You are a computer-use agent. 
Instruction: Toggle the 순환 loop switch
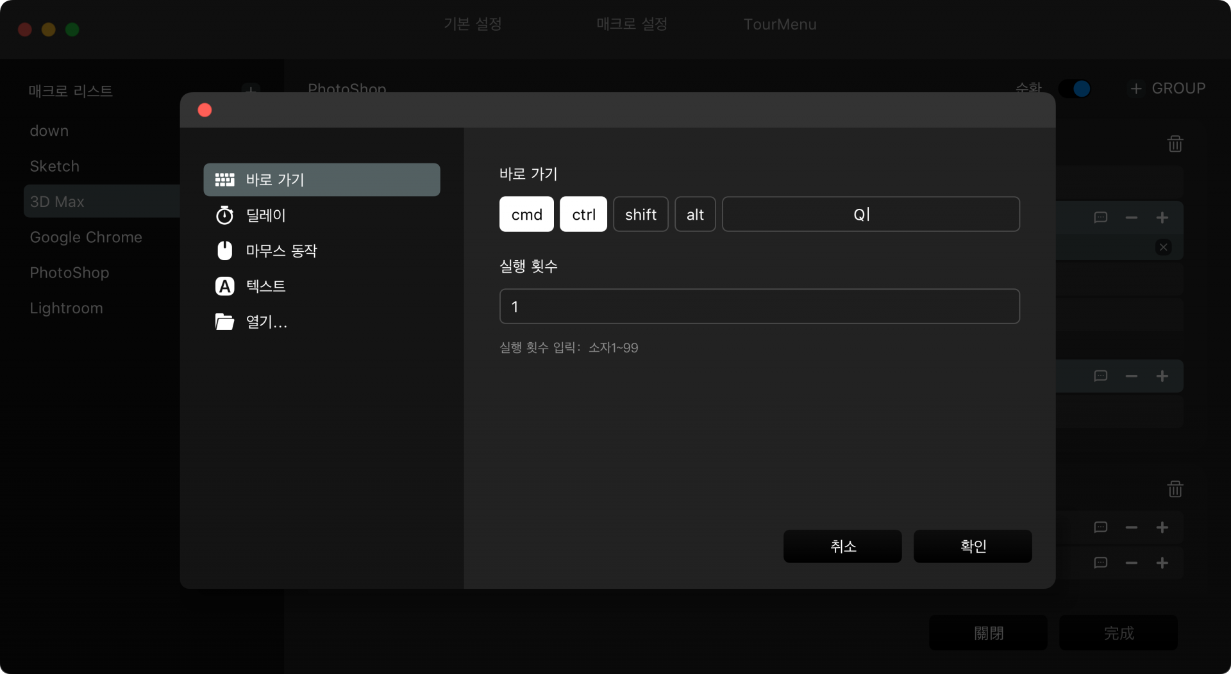point(1074,88)
